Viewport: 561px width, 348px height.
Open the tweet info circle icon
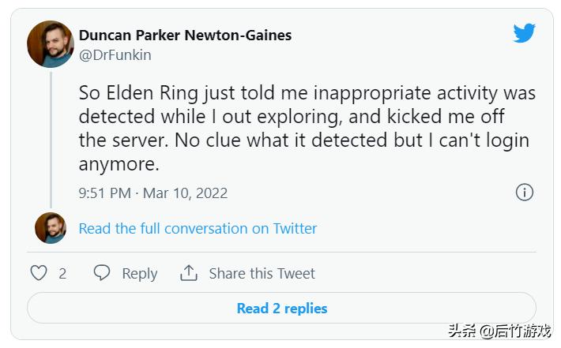click(x=524, y=193)
